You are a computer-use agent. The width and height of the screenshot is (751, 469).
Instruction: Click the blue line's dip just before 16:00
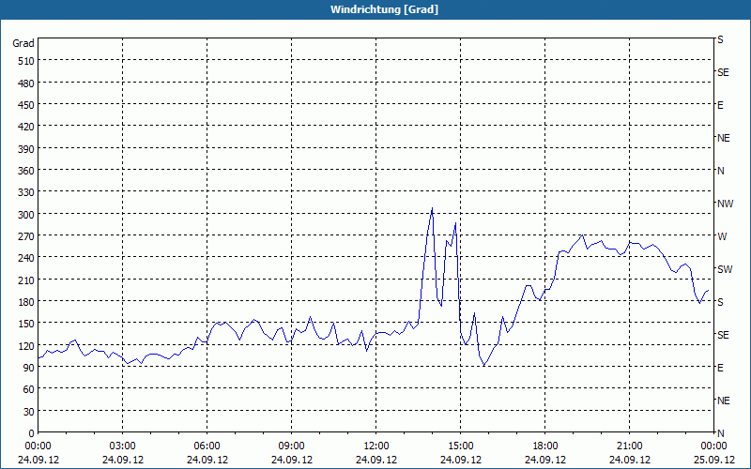click(x=484, y=365)
